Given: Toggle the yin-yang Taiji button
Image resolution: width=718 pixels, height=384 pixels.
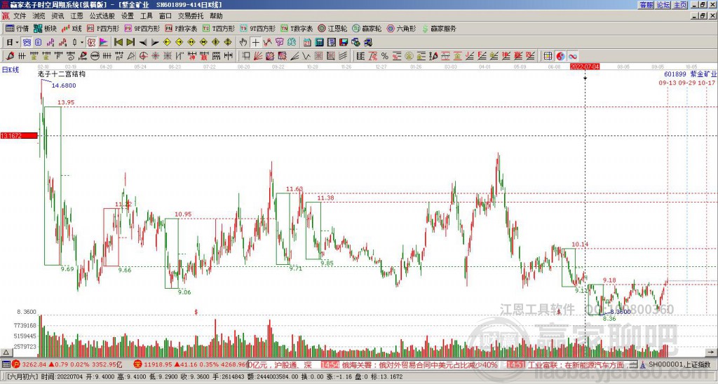Looking at the screenshot, I should tap(560, 56).
